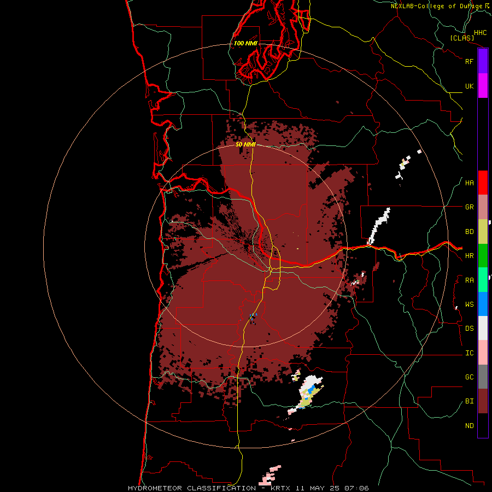
Task: Click the 'HHC' product code text
Action: (480, 33)
